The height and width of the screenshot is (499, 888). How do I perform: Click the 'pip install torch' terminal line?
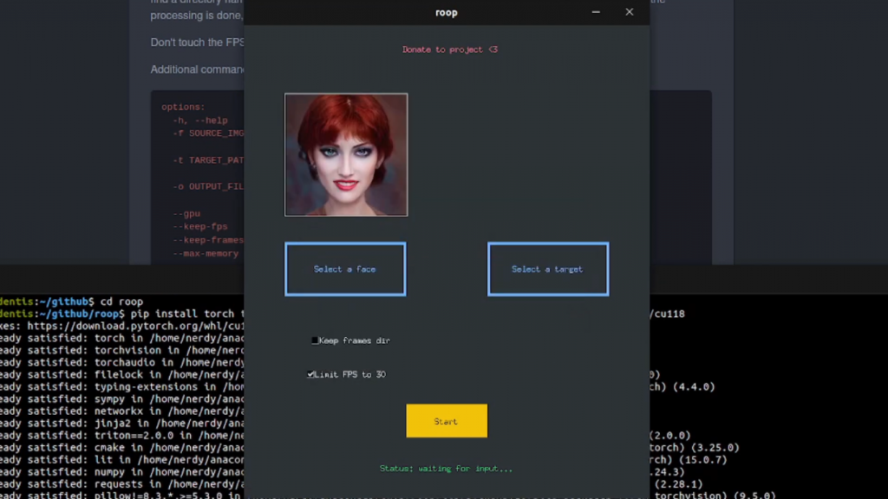[182, 314]
